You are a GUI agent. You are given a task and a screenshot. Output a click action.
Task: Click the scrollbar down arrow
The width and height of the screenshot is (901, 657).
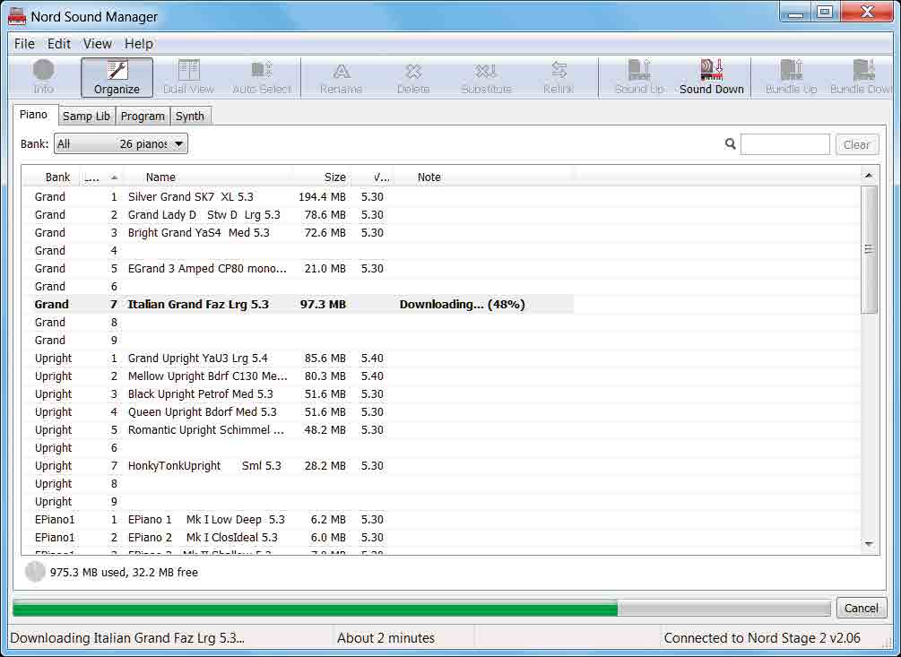[869, 544]
